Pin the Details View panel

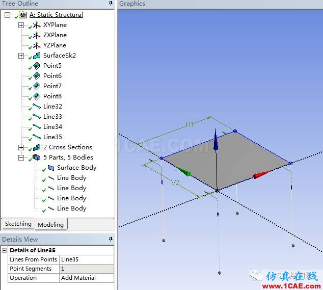click(x=111, y=239)
